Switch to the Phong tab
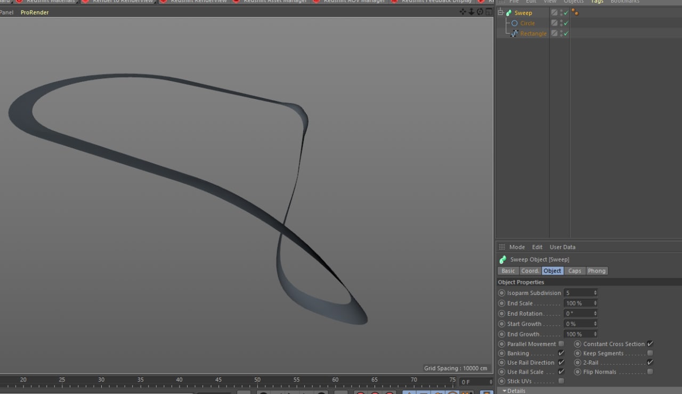 pyautogui.click(x=597, y=271)
